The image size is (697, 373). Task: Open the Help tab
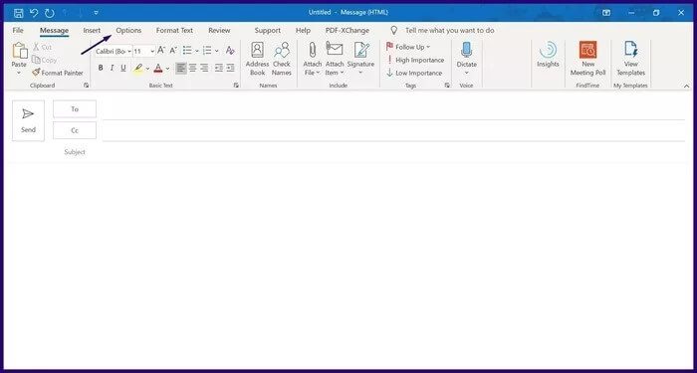(x=303, y=30)
